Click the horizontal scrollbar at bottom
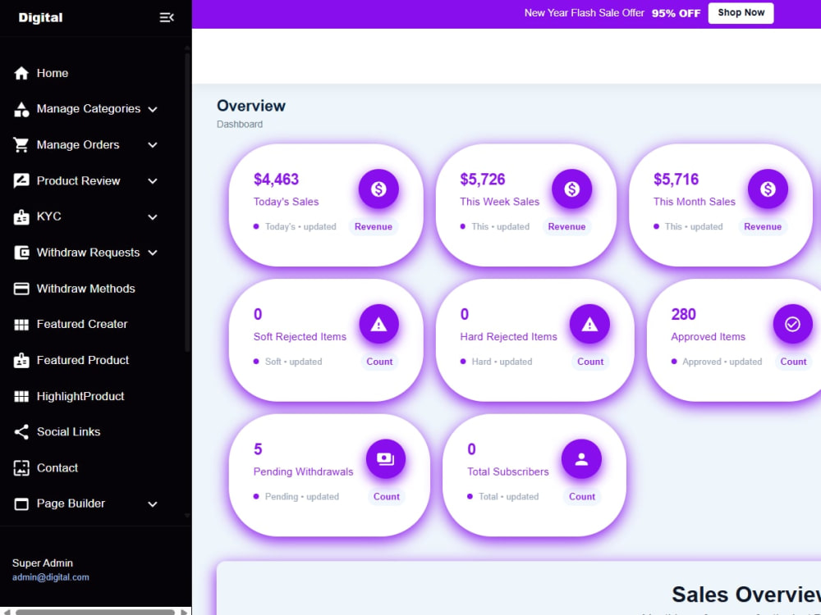The image size is (821, 615). pos(94,612)
